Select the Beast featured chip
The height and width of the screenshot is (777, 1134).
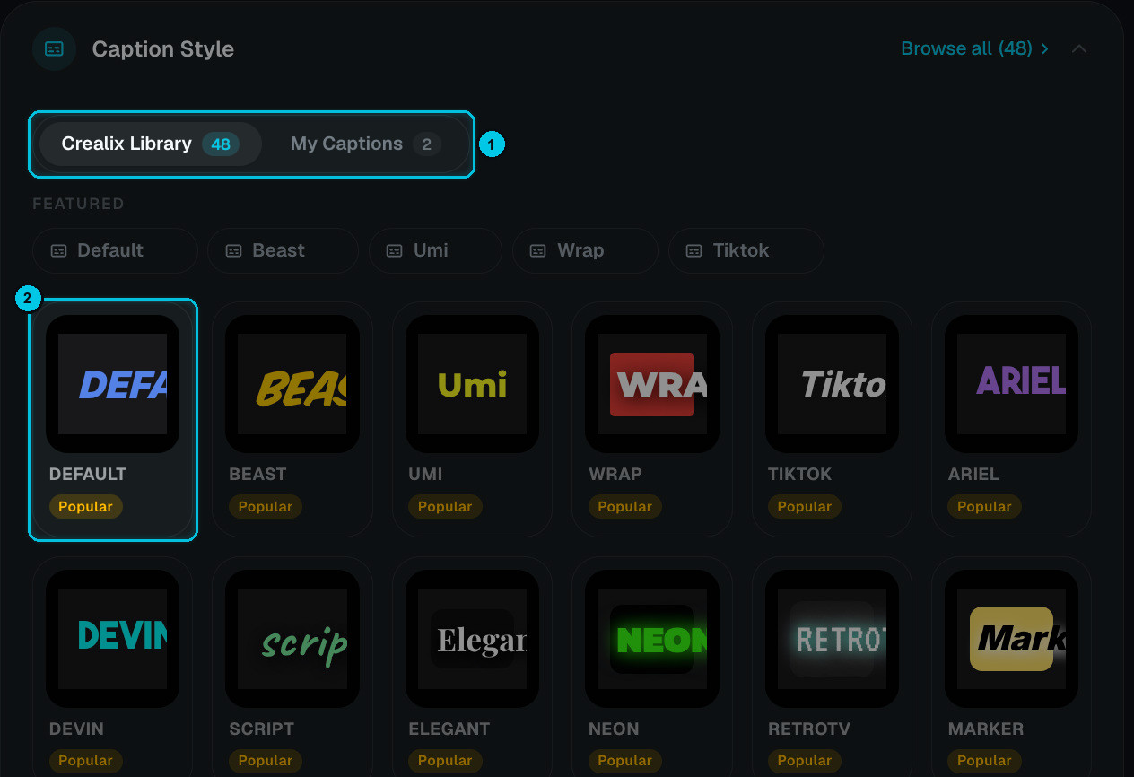click(x=283, y=250)
